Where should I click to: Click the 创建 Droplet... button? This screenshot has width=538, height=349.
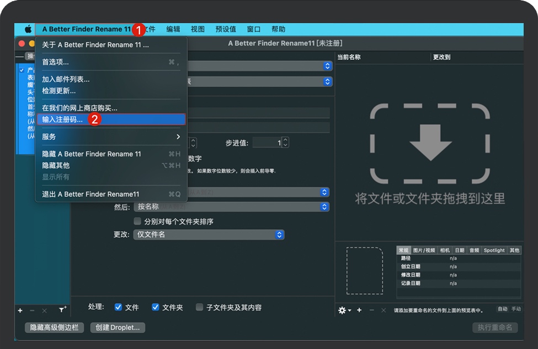(118, 328)
